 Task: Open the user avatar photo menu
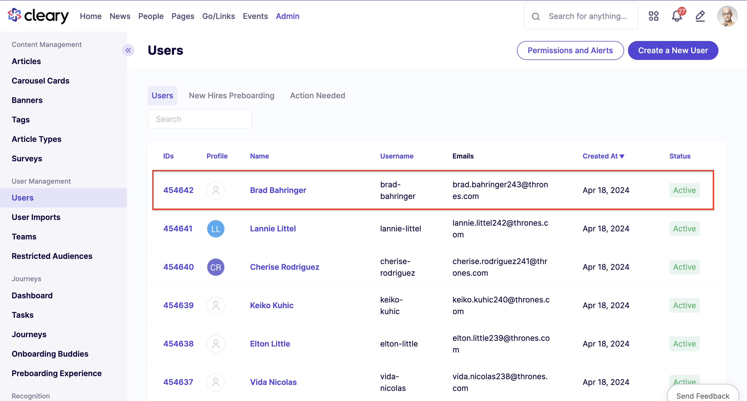tap(727, 16)
